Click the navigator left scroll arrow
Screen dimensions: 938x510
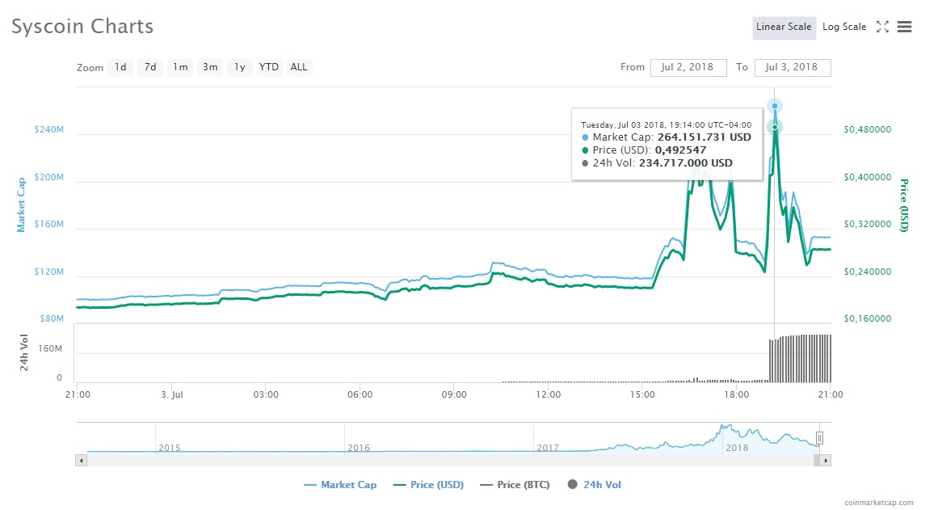pyautogui.click(x=82, y=461)
